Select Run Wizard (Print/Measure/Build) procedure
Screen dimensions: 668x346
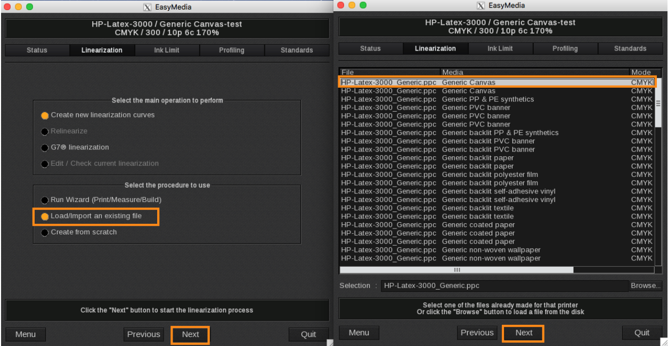coord(45,200)
